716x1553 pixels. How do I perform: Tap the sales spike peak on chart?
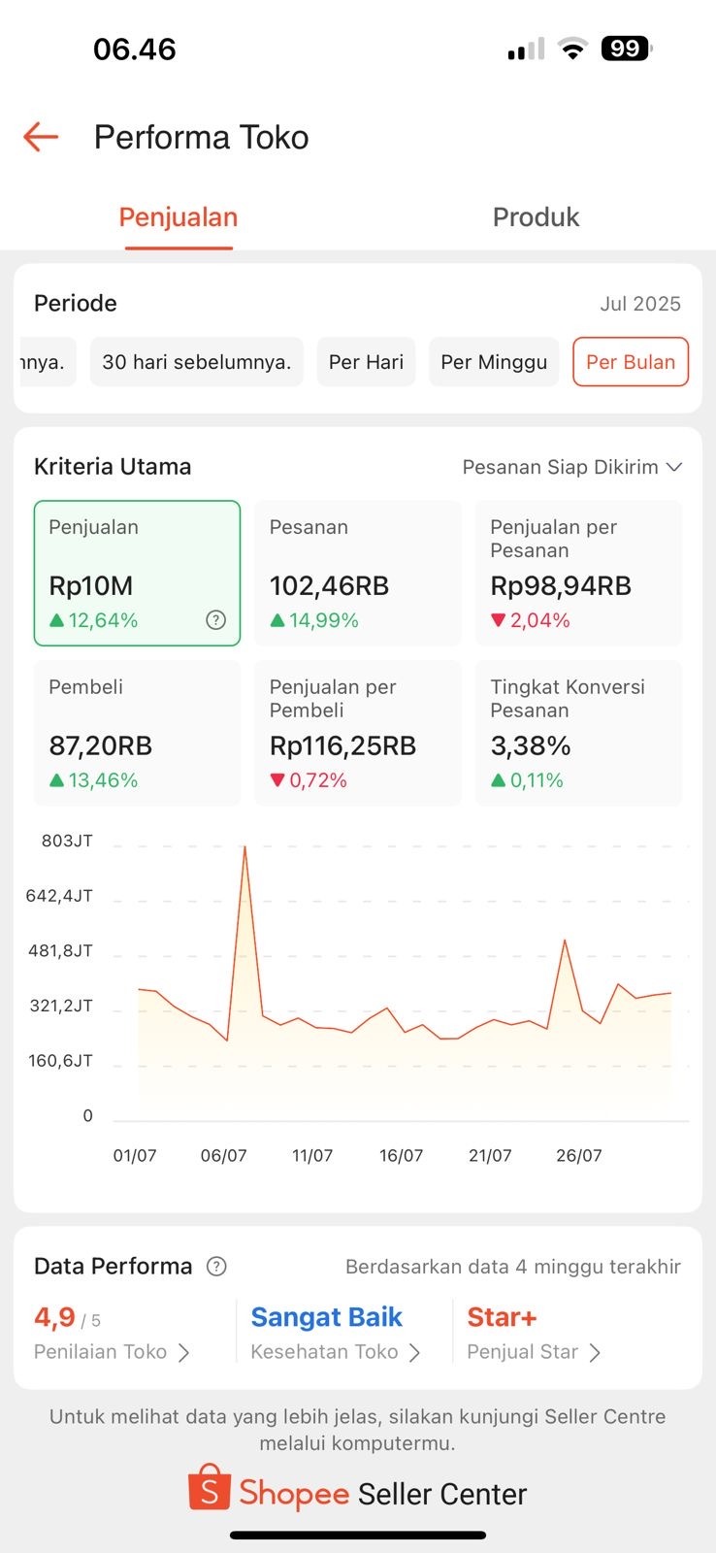[x=244, y=847]
